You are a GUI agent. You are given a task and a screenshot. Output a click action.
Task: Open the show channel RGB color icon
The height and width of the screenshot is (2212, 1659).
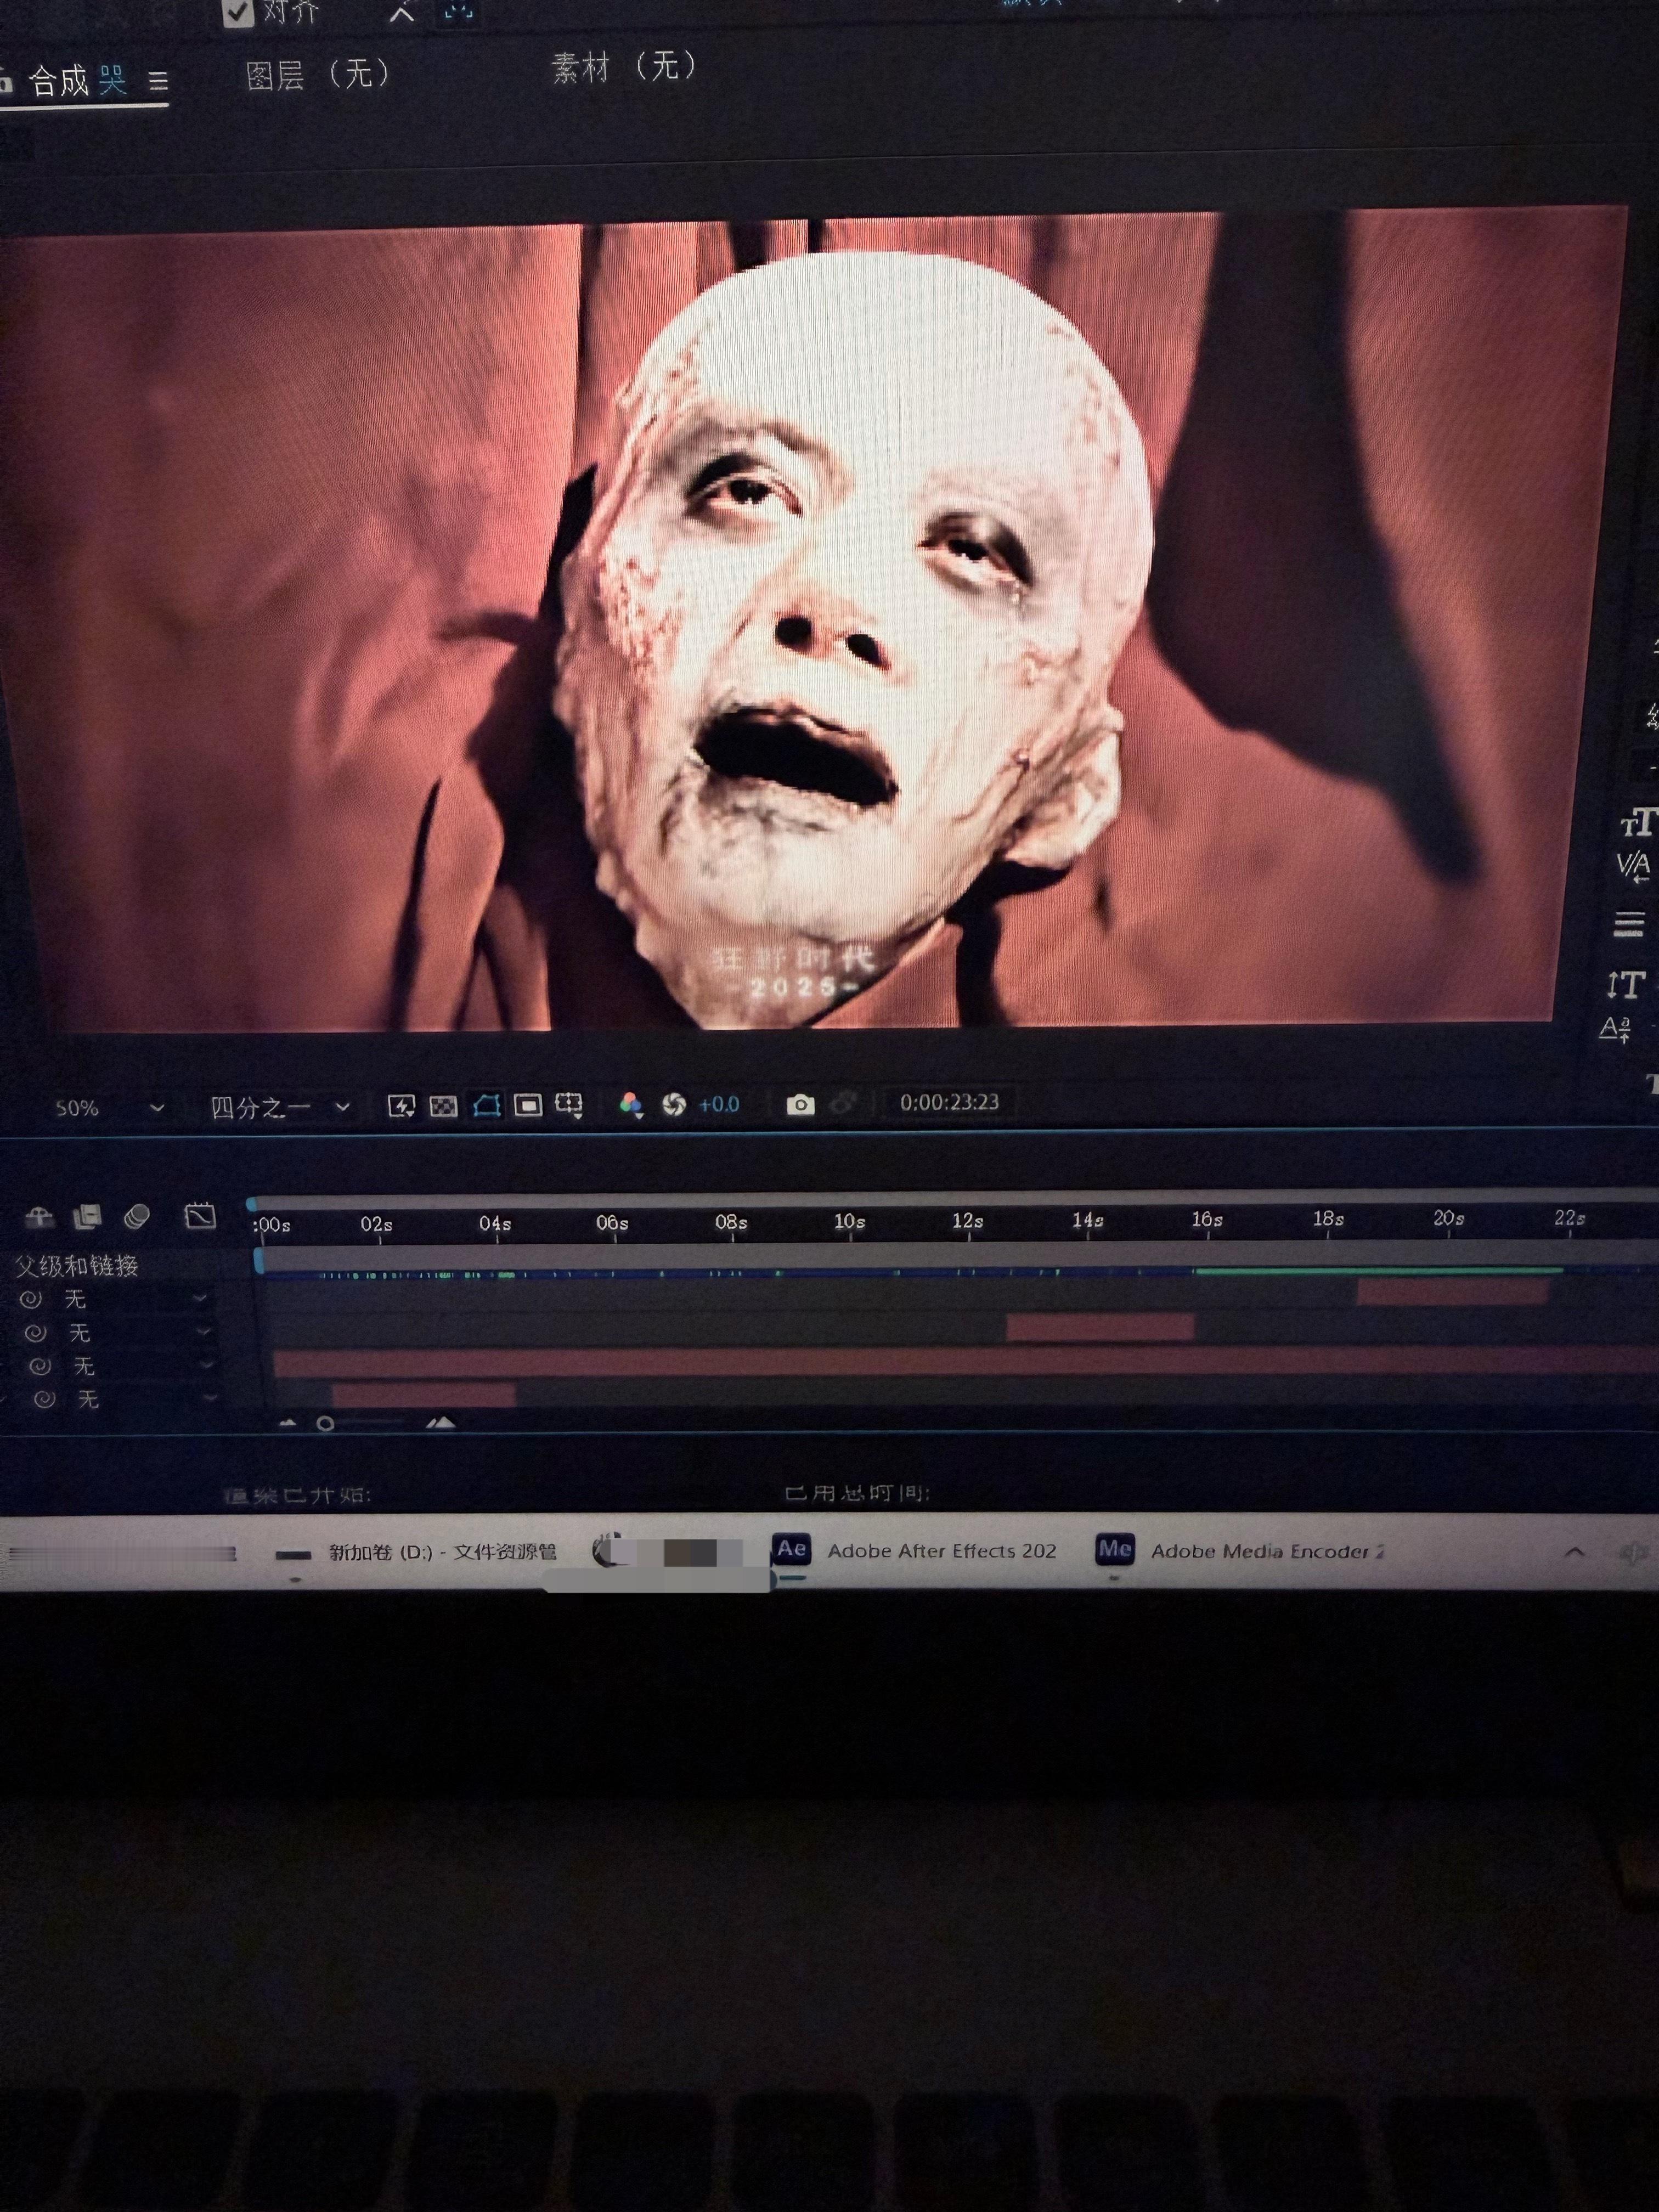coord(631,1104)
